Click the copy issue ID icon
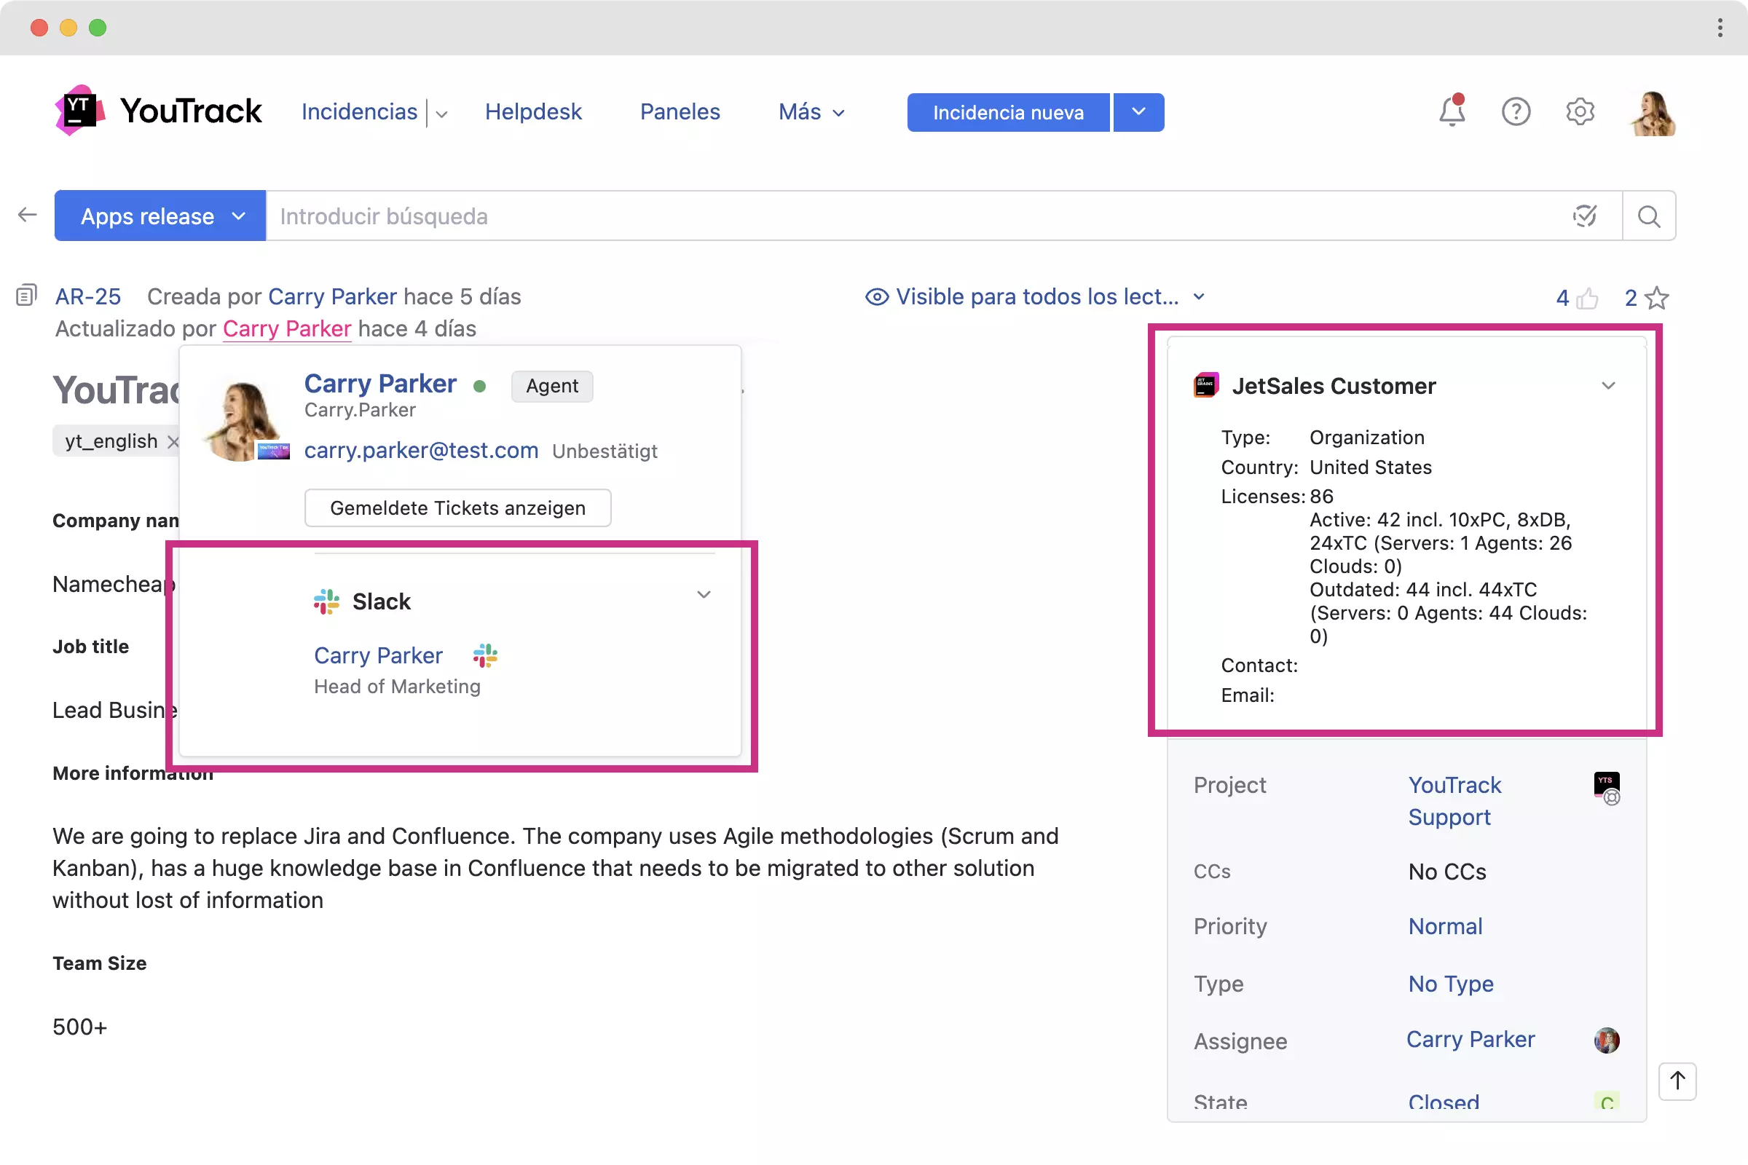This screenshot has width=1748, height=1165. pos(26,296)
